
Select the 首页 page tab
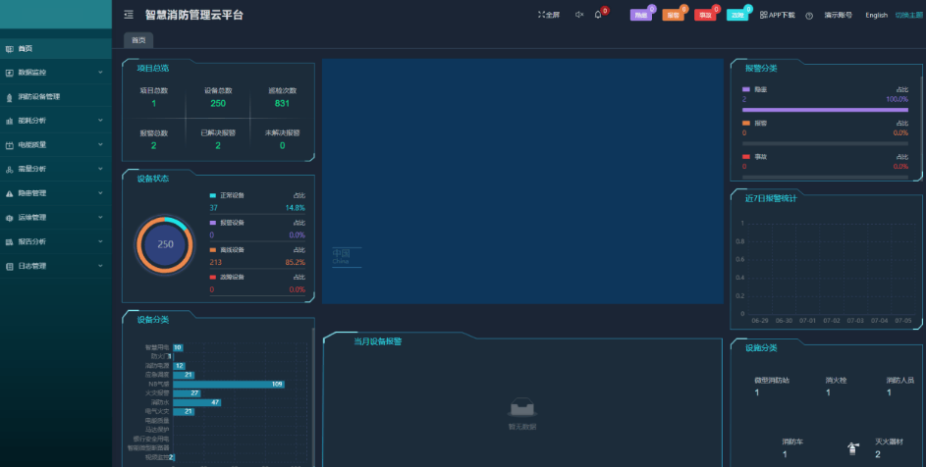click(138, 40)
